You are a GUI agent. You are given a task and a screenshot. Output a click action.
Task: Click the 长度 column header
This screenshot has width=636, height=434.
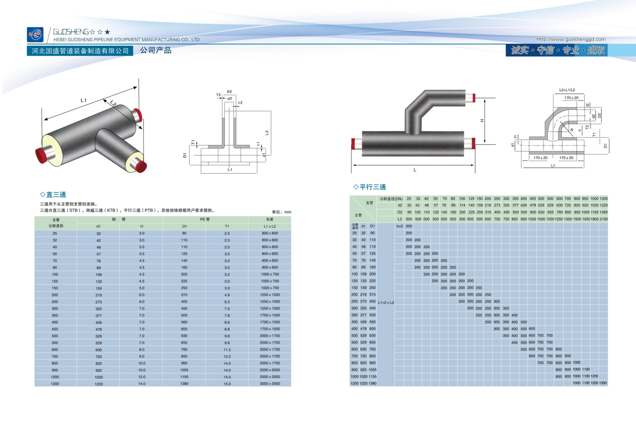[269, 219]
